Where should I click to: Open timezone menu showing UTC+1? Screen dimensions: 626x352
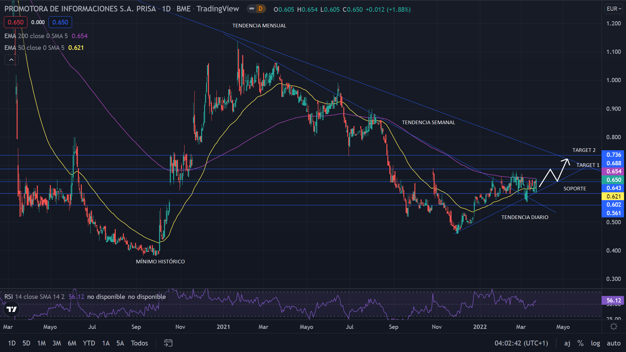[521, 343]
